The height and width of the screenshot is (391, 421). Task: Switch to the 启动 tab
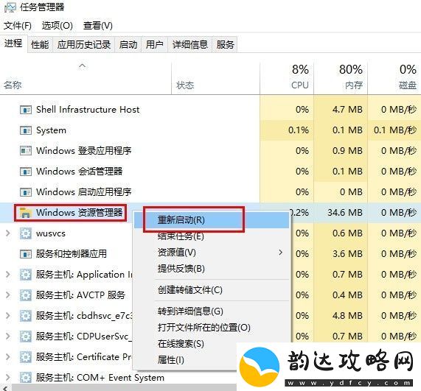pos(128,44)
